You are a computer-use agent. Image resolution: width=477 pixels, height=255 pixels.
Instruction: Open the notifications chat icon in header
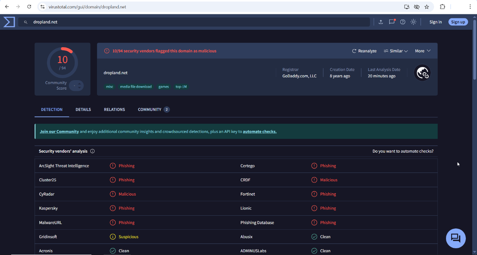[392, 22]
